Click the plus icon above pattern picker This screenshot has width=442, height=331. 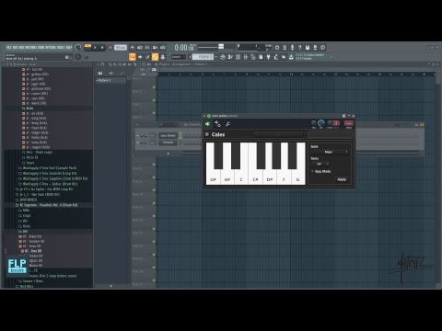pos(111,74)
